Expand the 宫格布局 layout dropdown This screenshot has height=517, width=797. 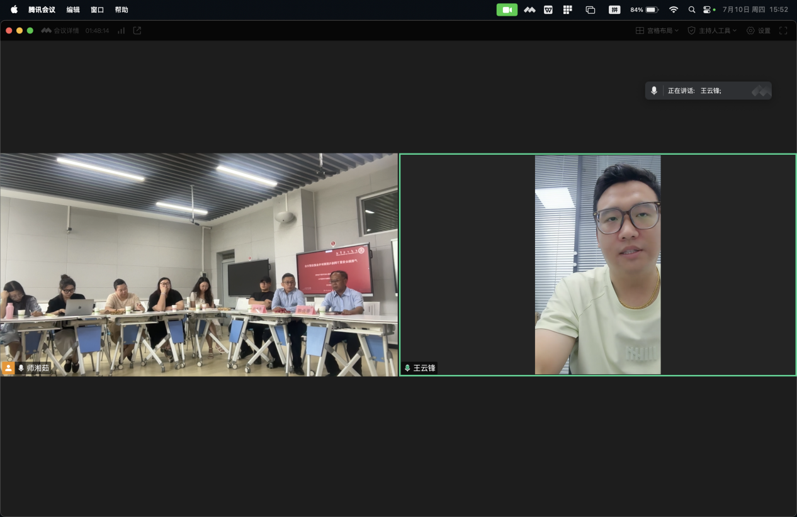pyautogui.click(x=657, y=30)
